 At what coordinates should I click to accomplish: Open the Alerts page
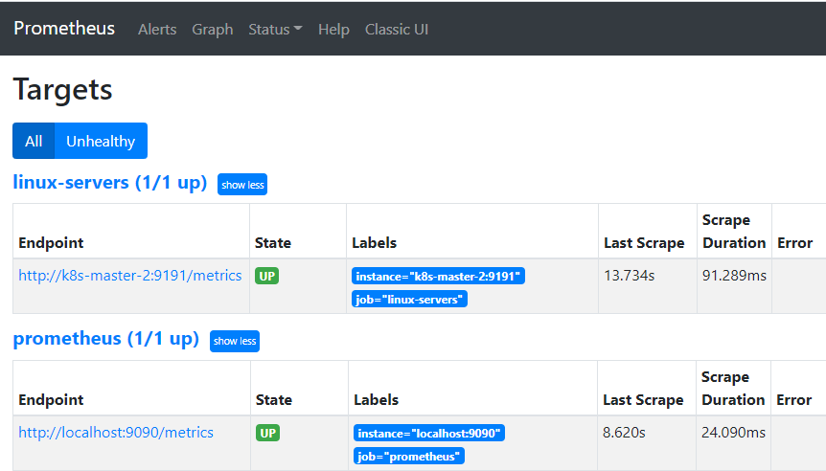click(x=157, y=30)
